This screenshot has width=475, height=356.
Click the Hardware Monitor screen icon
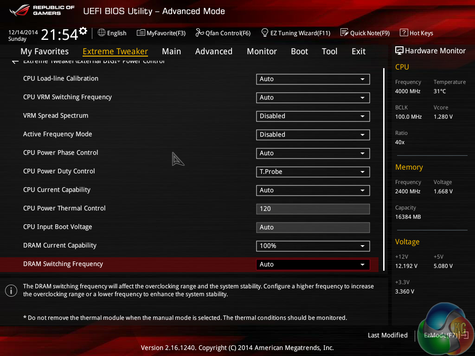(399, 51)
